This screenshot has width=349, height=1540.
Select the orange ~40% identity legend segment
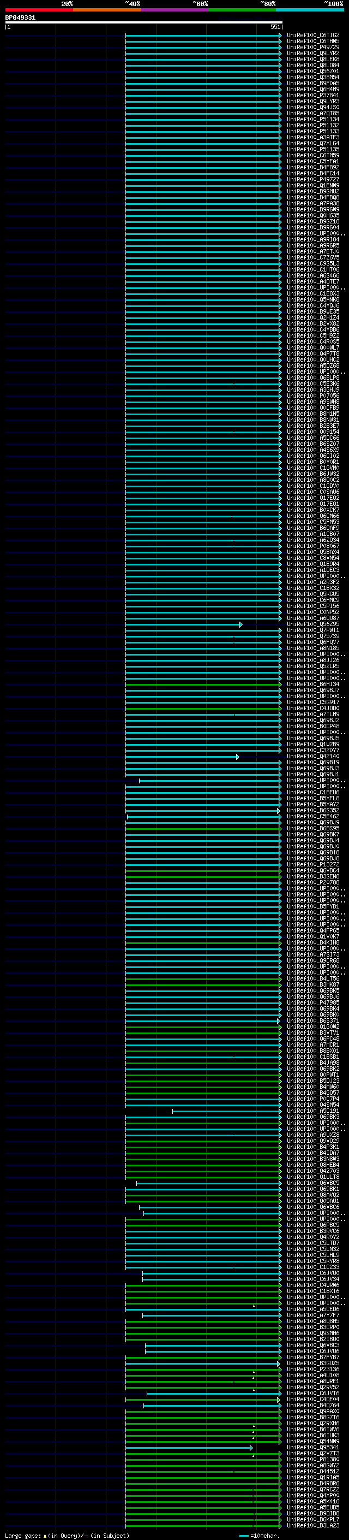coord(107,10)
